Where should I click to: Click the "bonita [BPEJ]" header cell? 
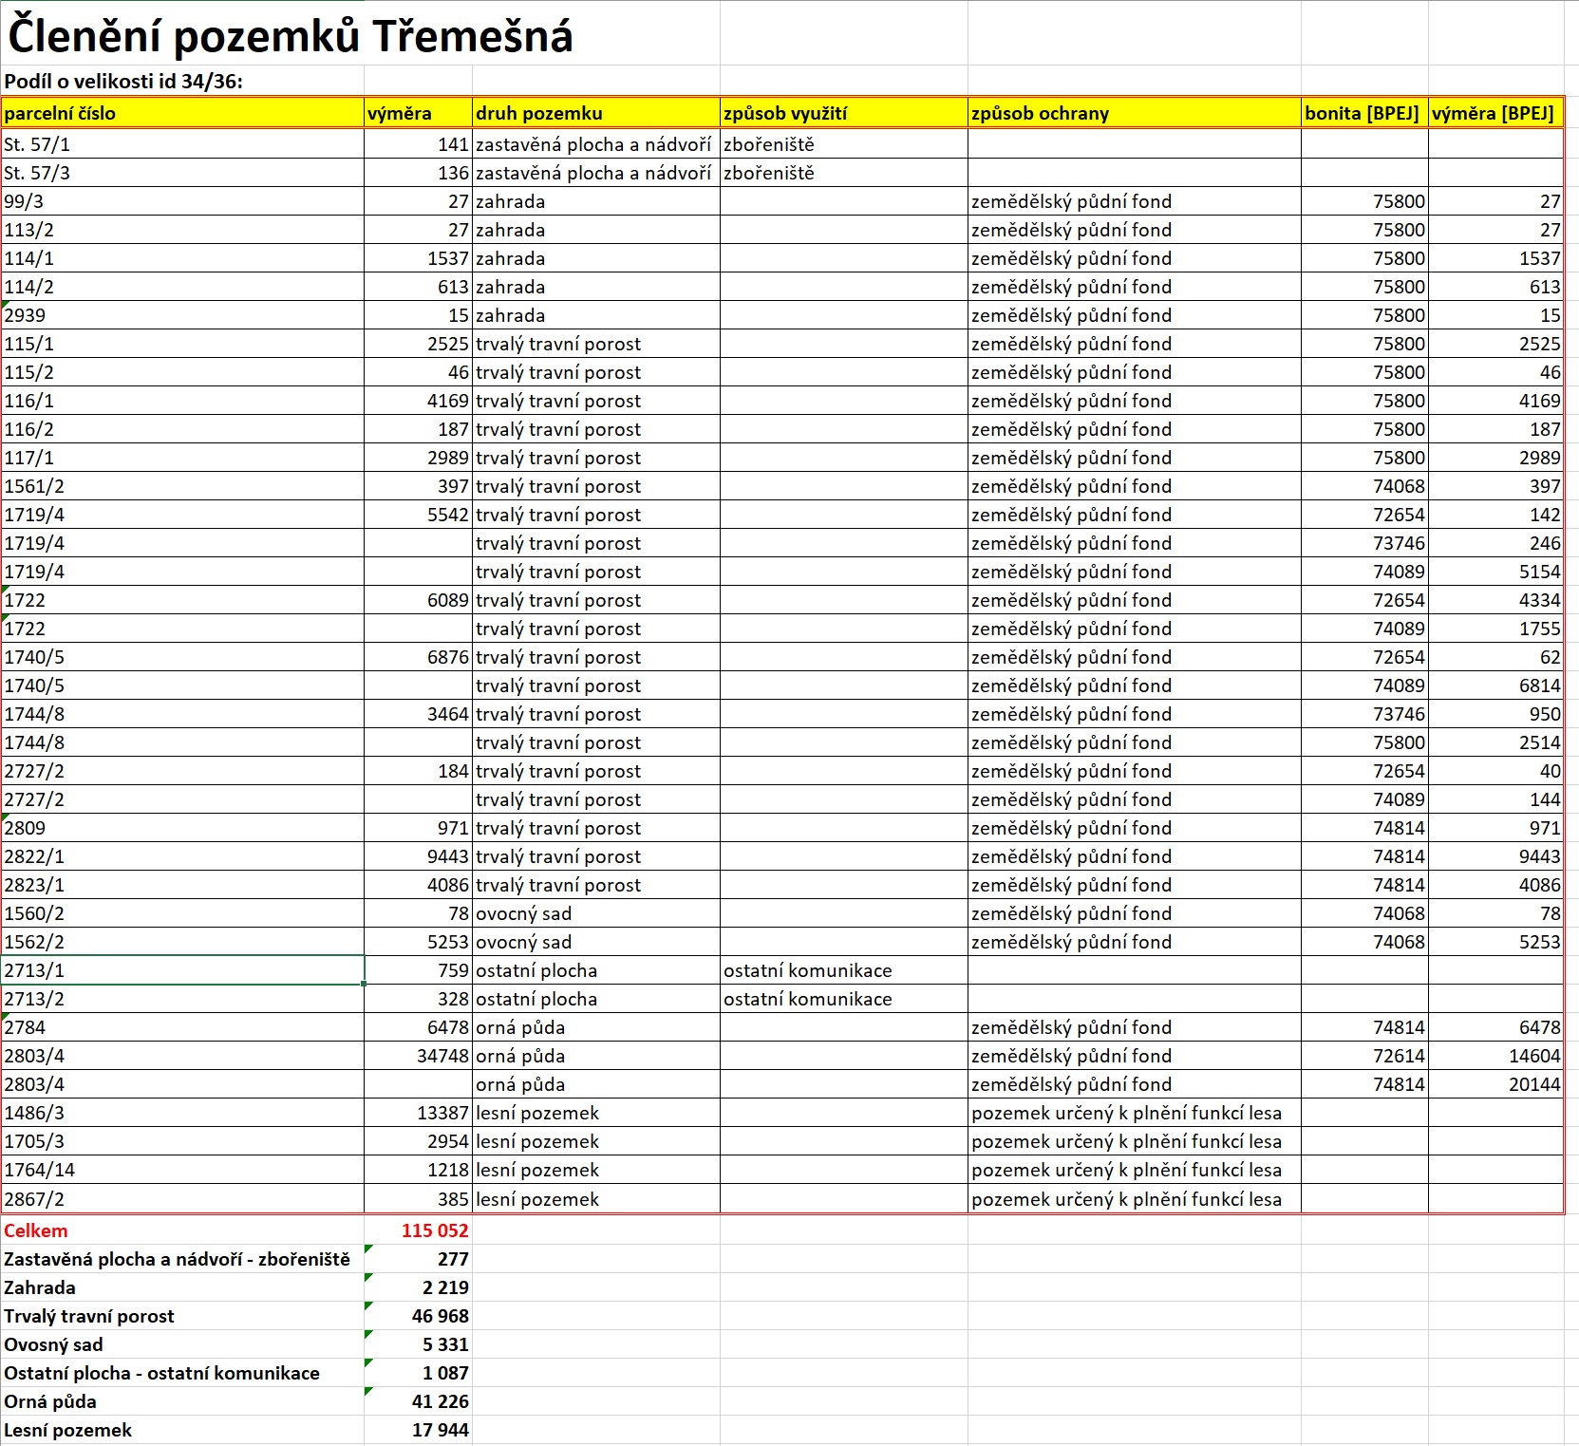pos(1364,113)
